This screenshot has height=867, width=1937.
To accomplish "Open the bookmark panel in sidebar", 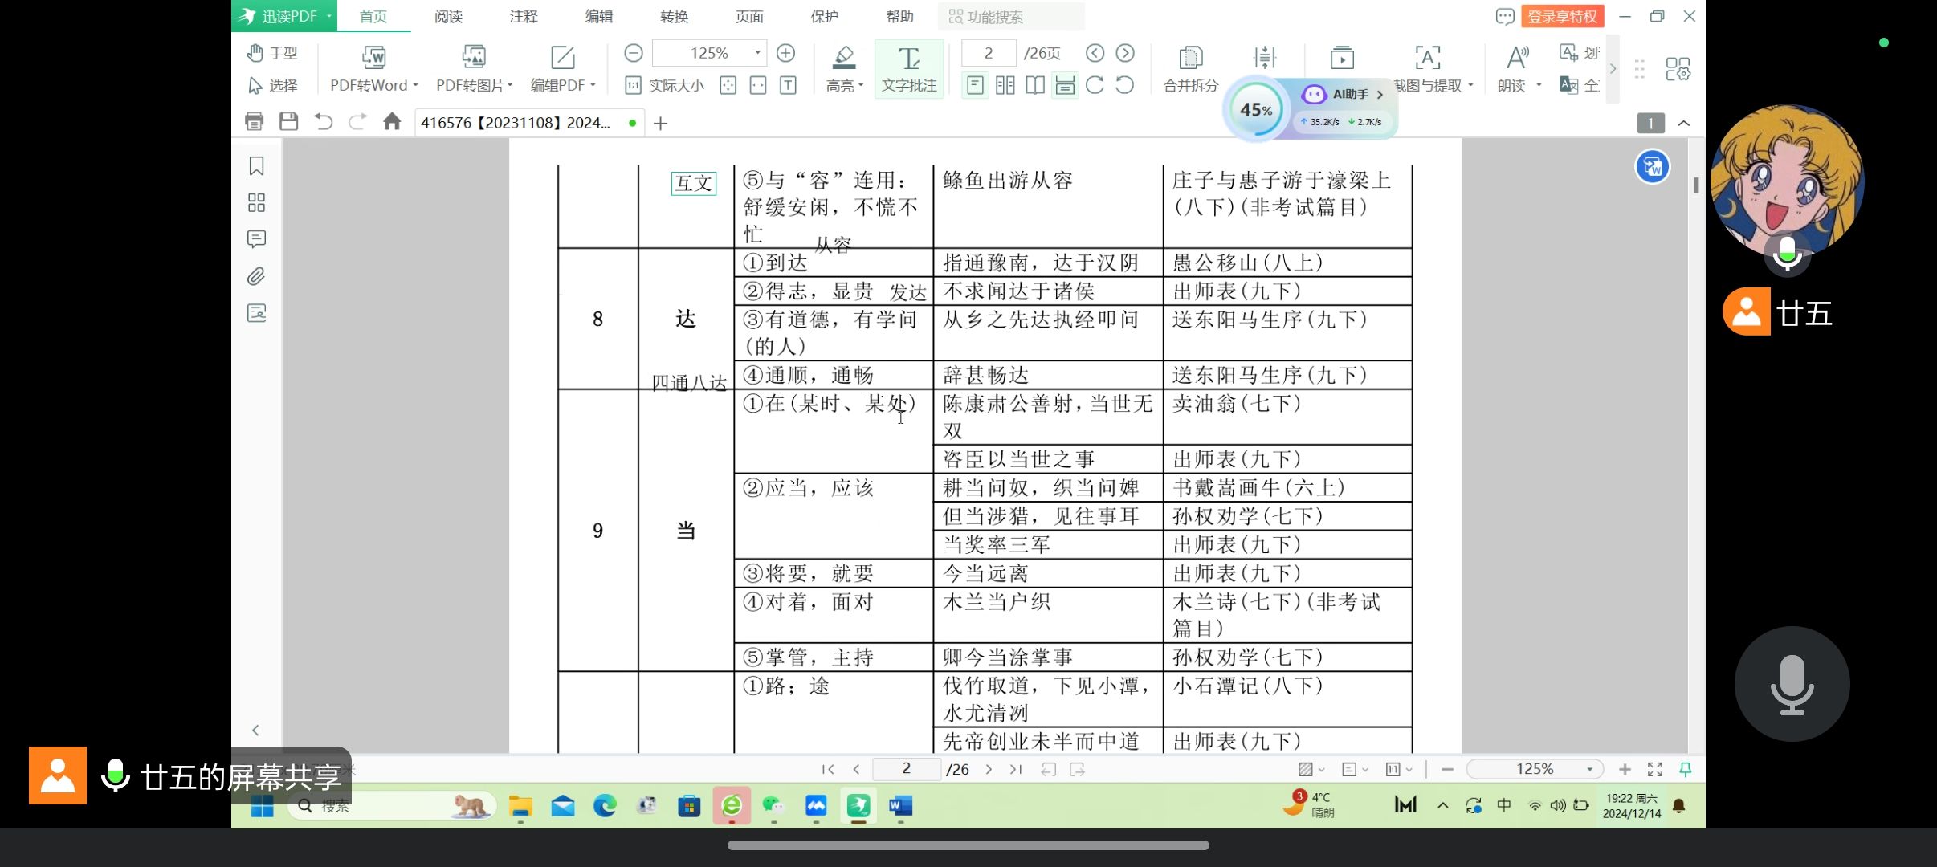I will click(x=256, y=166).
